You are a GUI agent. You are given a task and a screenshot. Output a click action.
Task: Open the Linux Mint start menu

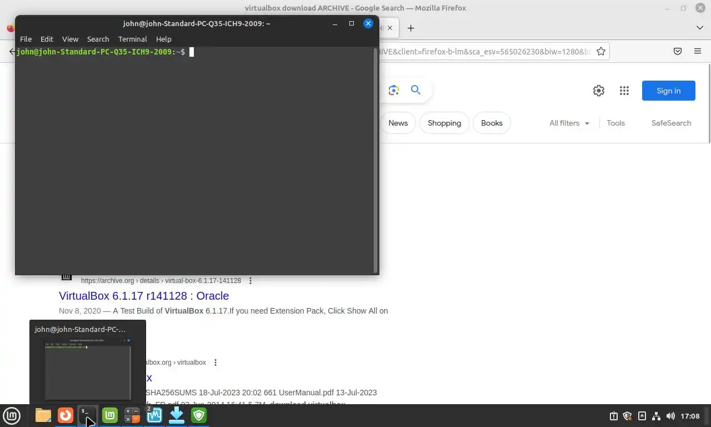pos(12,415)
